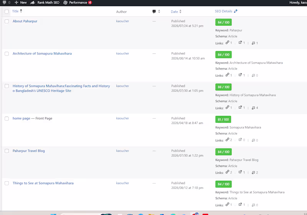Click external links icon in Things to See row
The width and height of the screenshot is (307, 215).
240,204
